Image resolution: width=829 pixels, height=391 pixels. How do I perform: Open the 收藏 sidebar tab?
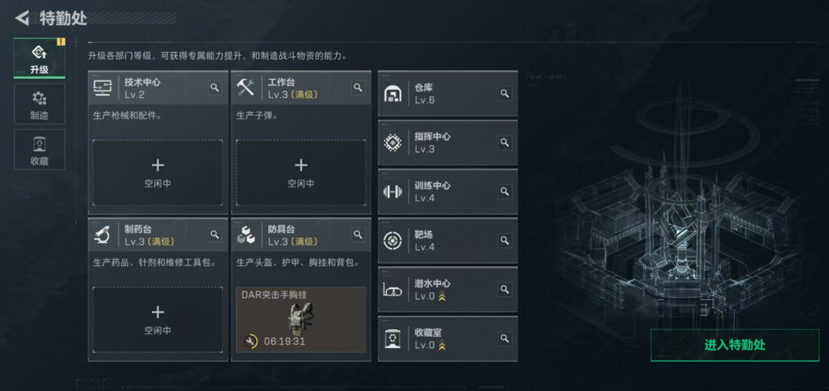(x=40, y=149)
